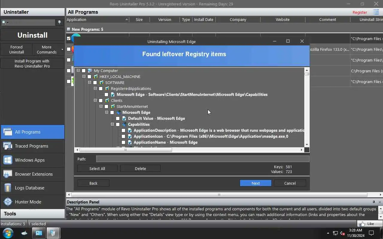Open the Windows Start button
383x239 pixels.
(x=8, y=233)
